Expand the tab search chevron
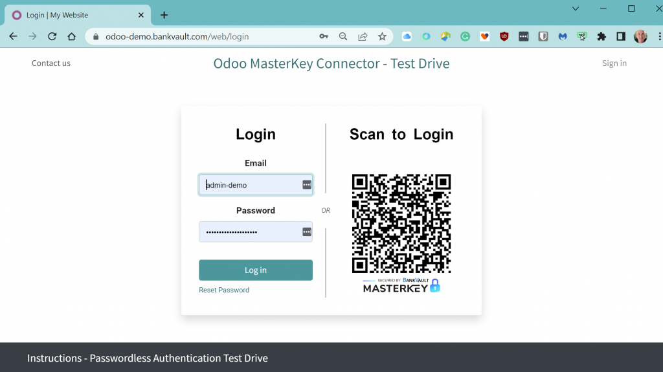 point(576,9)
